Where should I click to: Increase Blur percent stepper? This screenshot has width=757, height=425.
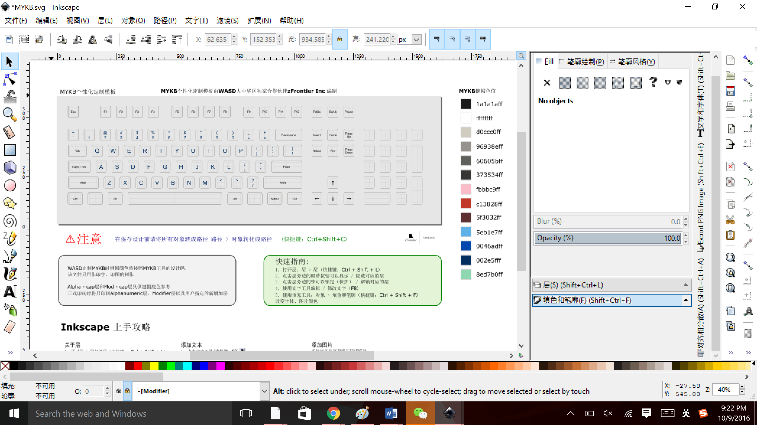pyautogui.click(x=686, y=218)
